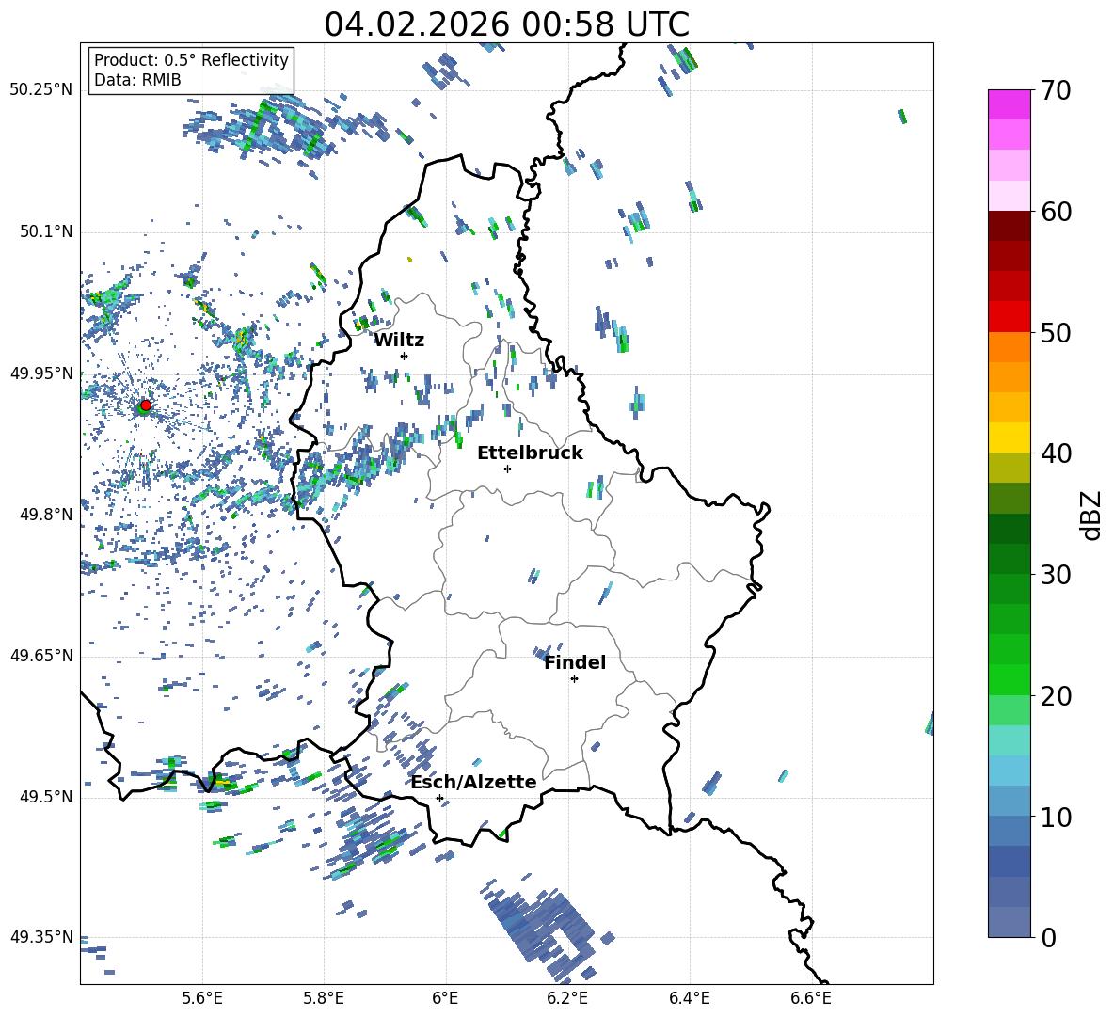Click the 6.2°E longitude tick label
The image size is (1114, 1017).
(x=567, y=997)
